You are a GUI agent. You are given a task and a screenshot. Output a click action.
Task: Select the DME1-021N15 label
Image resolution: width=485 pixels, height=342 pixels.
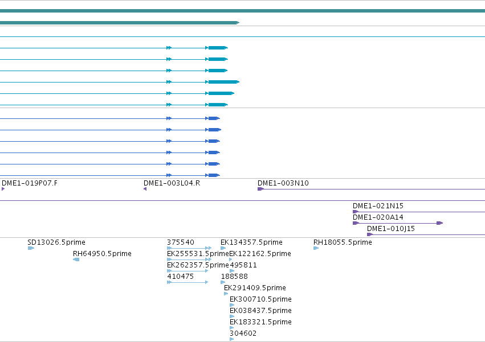click(378, 206)
